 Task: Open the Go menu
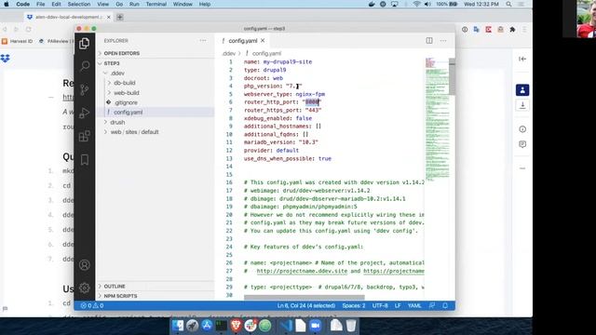click(x=119, y=4)
